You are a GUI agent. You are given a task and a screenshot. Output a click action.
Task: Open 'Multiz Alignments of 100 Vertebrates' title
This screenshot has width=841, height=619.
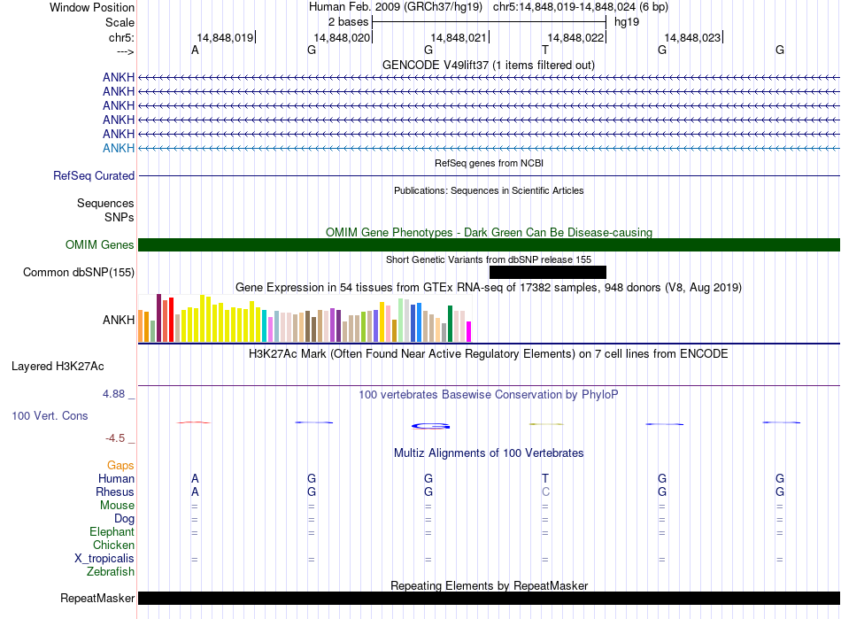click(x=489, y=453)
